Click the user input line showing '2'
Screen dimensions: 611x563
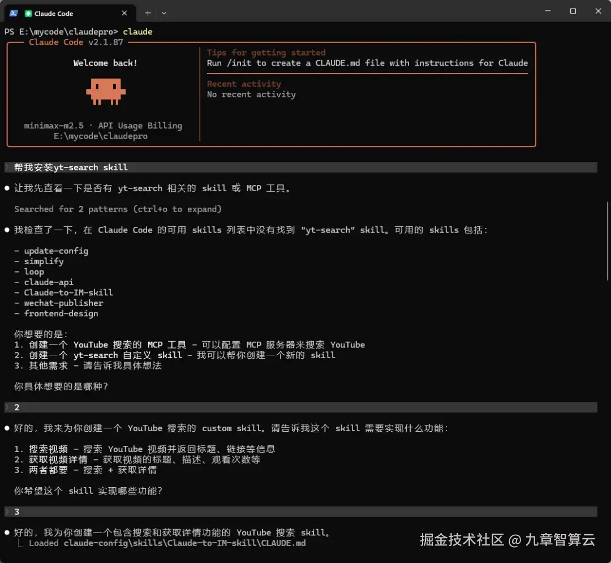pos(301,407)
